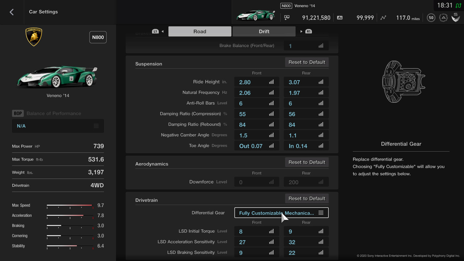
Task: Edit front LSD Acceleration Sensitivity 27
Action: 257,242
